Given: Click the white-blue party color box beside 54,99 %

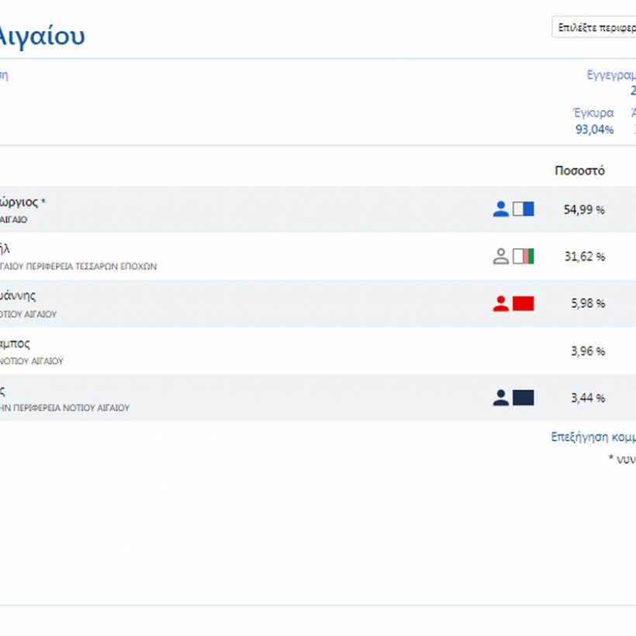Looking at the screenshot, I should [x=524, y=209].
